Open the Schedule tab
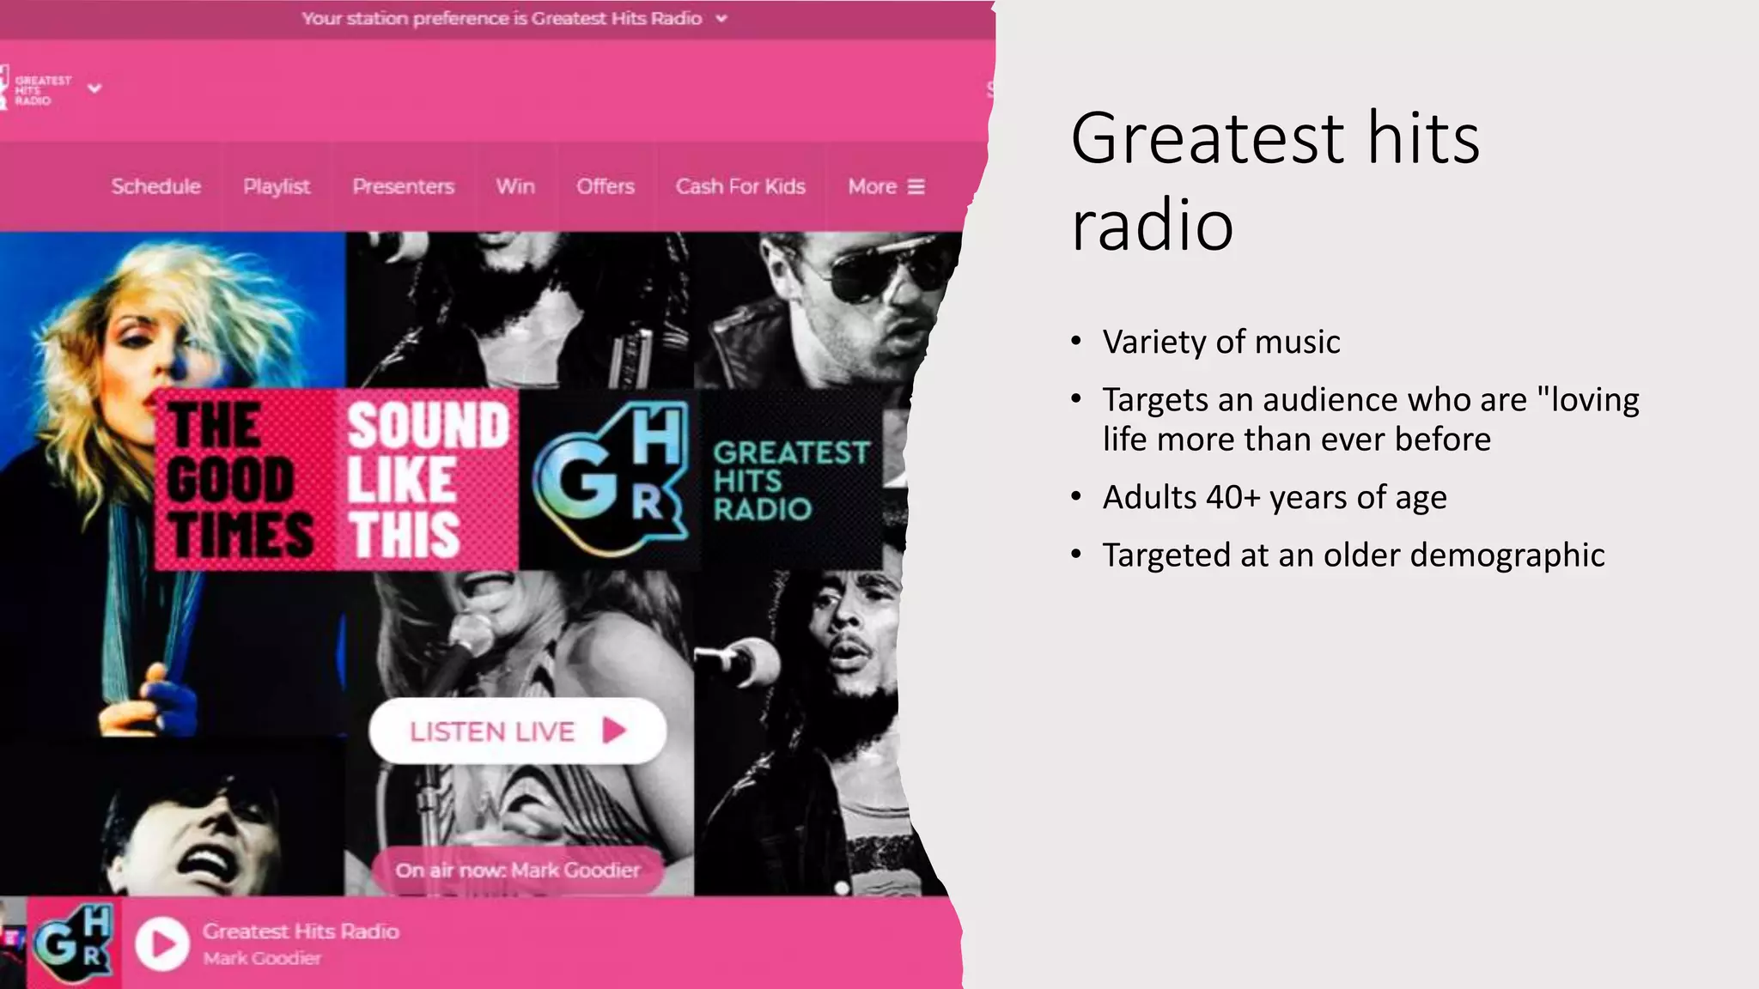Image resolution: width=1759 pixels, height=989 pixels. pyautogui.click(x=155, y=186)
